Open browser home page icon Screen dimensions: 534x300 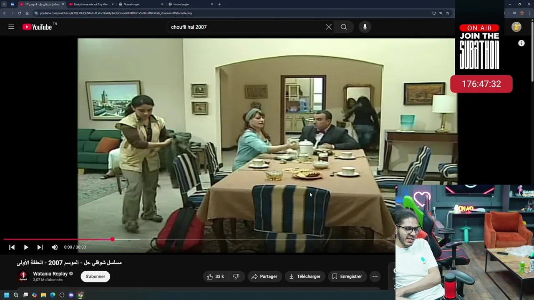coord(27,13)
